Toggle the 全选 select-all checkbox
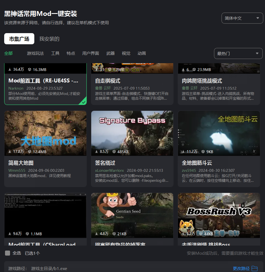Viewport: 265px width, 272px height. tap(8, 253)
